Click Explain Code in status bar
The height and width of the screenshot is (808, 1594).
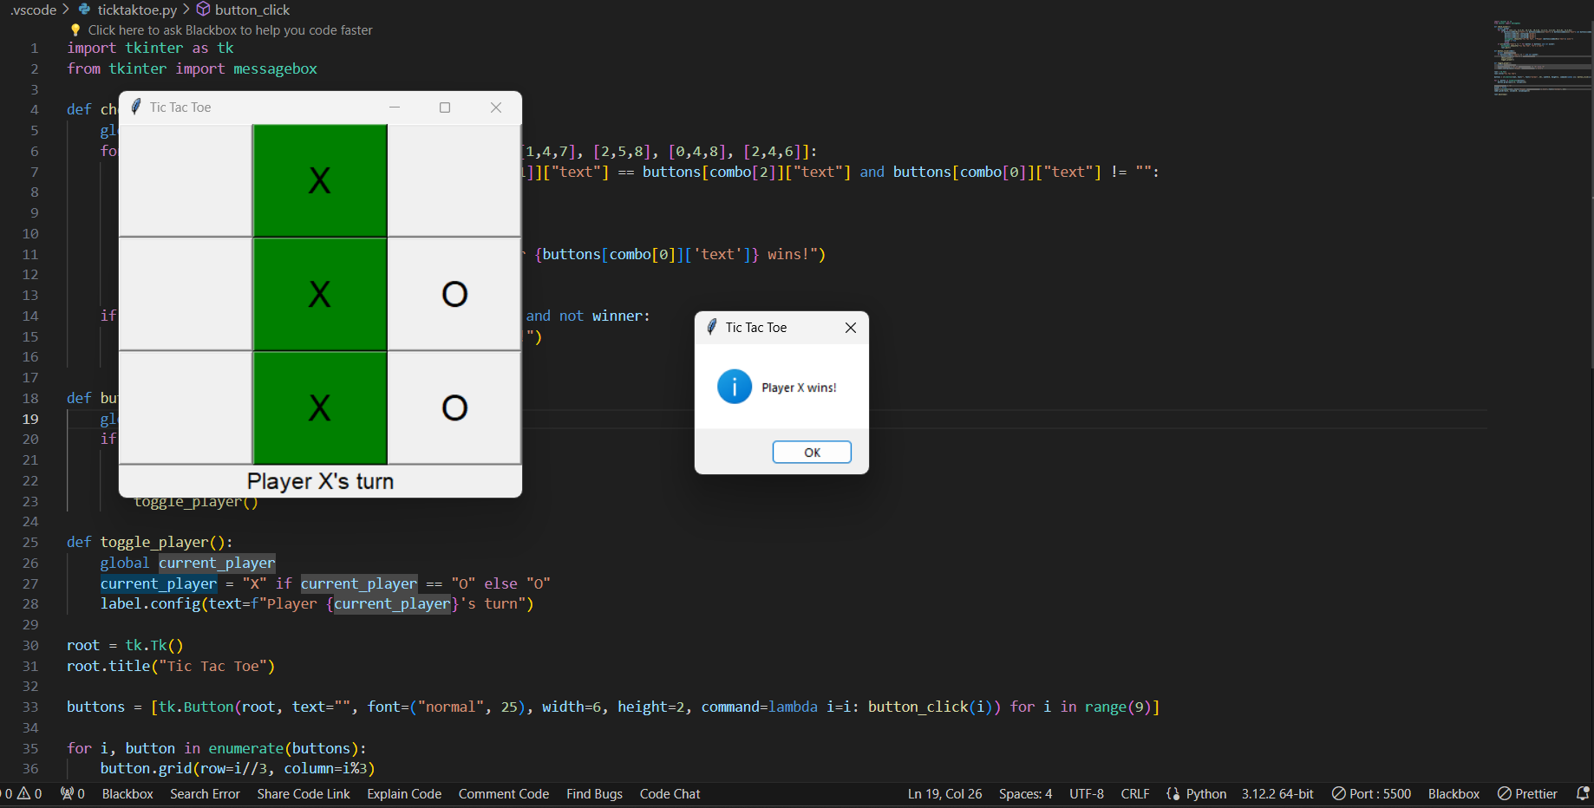(x=404, y=793)
